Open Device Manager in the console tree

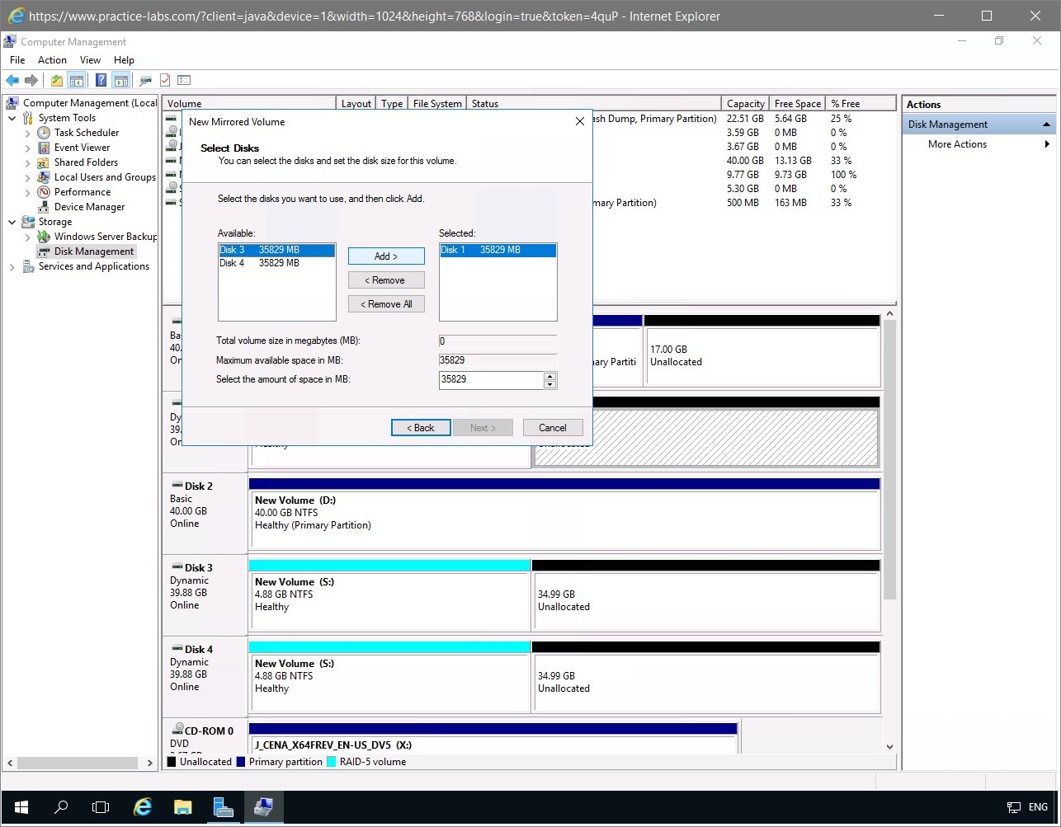coord(89,207)
